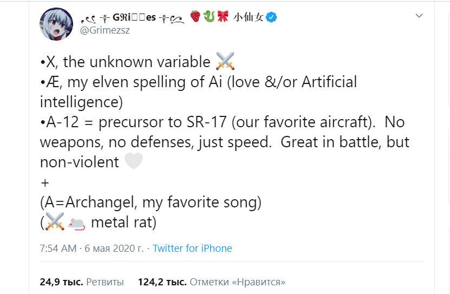Screen dimensions: 450x294
Task: View the 124,2 тыс. Отметки «Нравится» list
Action: 211,282
